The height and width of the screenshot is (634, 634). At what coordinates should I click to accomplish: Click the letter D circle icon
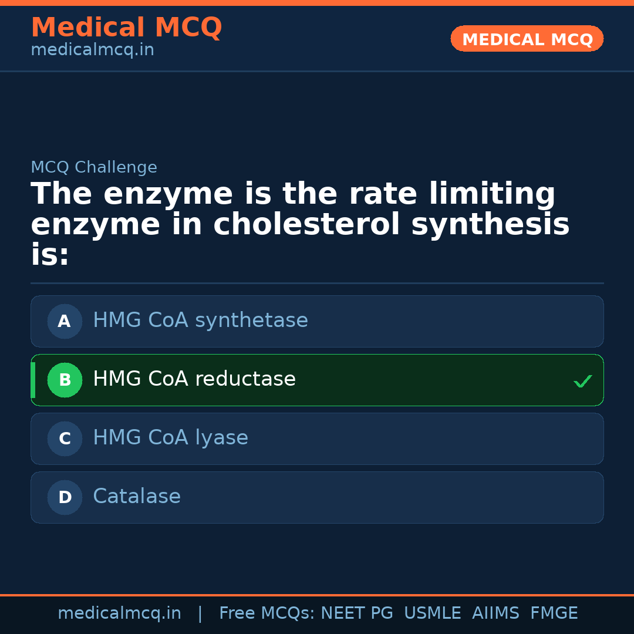pos(65,497)
